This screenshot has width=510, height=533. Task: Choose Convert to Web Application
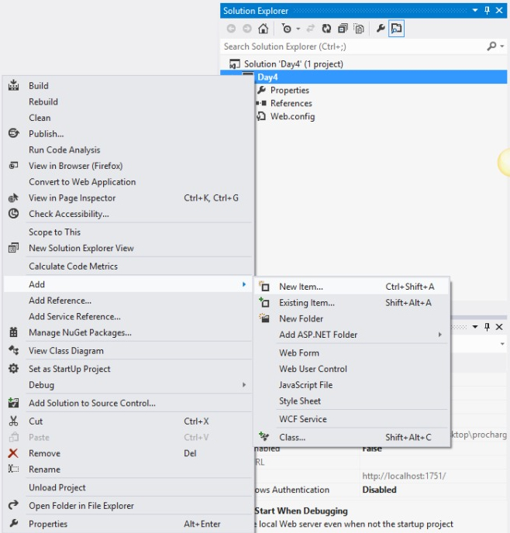coord(82,182)
